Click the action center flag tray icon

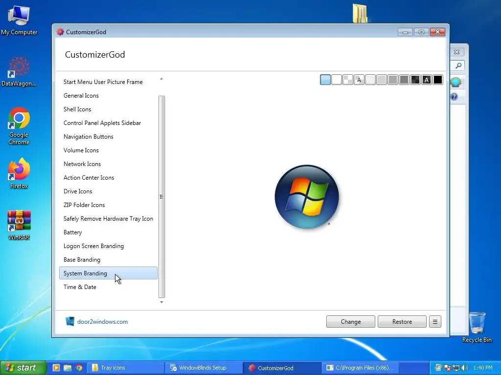click(447, 368)
